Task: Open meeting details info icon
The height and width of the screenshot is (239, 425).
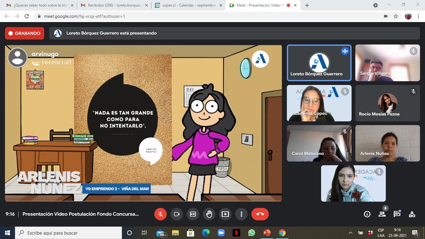Action: click(x=367, y=214)
